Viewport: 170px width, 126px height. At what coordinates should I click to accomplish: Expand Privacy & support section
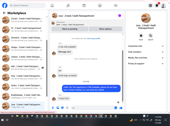146,64
